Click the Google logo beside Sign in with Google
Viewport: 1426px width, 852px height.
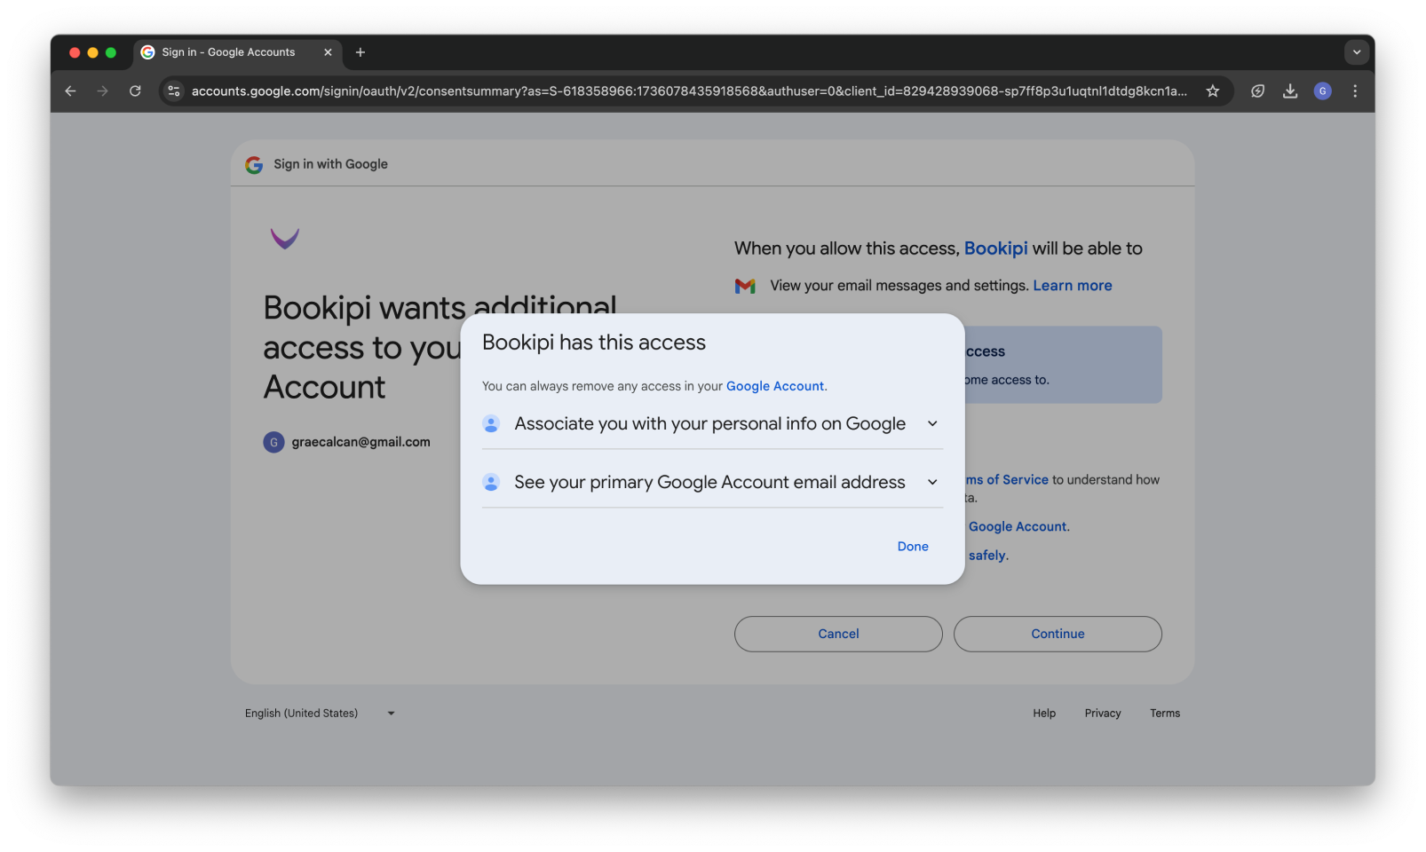pos(253,164)
